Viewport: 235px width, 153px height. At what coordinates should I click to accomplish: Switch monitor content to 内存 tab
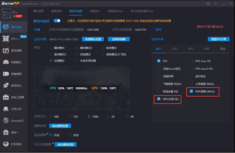207,49
